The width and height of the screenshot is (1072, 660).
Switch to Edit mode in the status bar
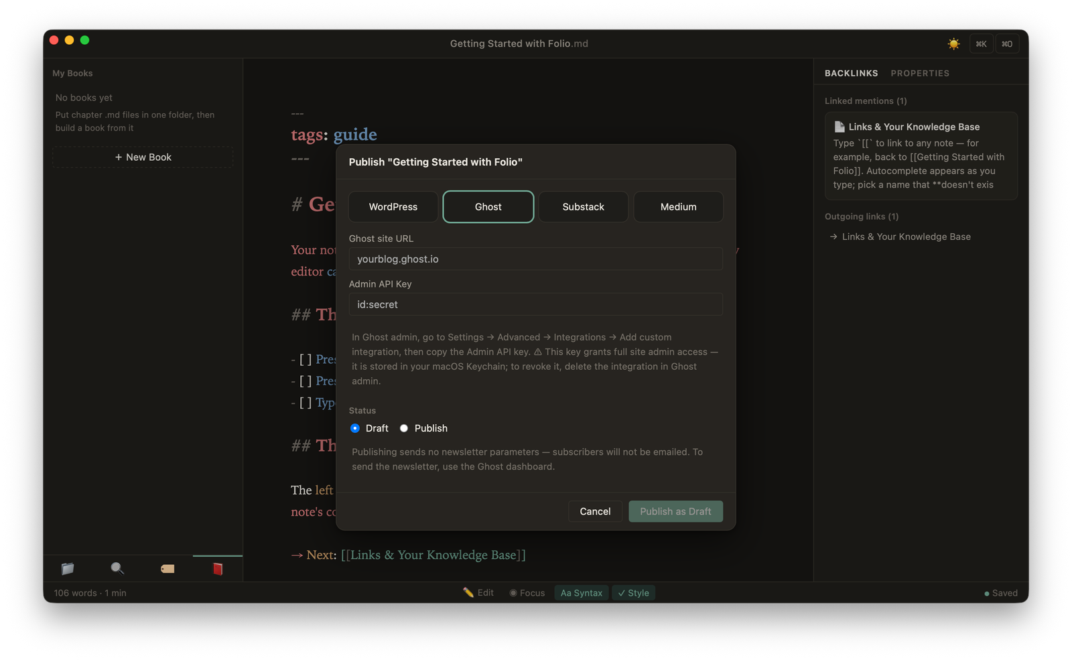(478, 593)
